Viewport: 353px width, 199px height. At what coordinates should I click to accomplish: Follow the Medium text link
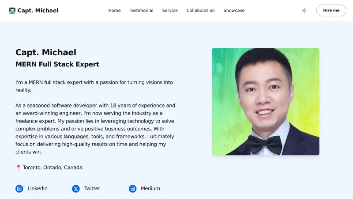(x=150, y=188)
